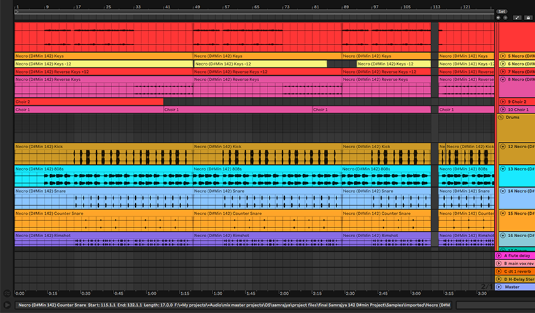This screenshot has width=535, height=313.
Task: Unfold track 5 Necro Keys
Action: tap(502, 56)
